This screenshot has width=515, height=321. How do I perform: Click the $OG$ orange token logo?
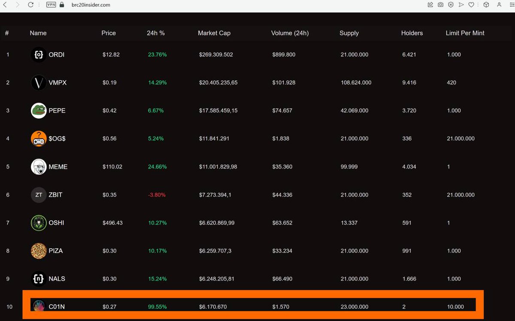click(x=39, y=138)
